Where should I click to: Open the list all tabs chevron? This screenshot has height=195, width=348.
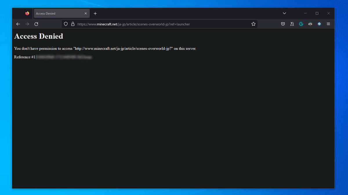284,13
